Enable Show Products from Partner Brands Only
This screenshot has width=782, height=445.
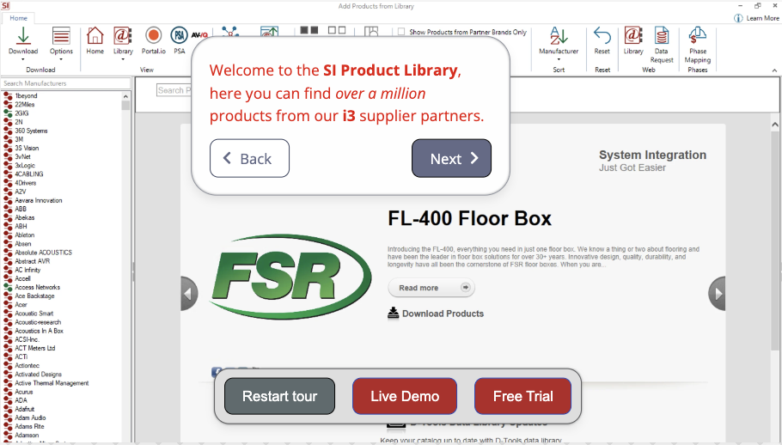pos(401,32)
